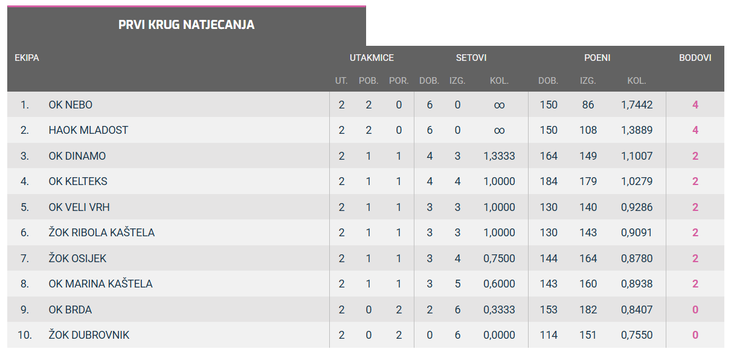Click the OK BRDA team name
Screen dimensions: 734x355
coord(70,310)
